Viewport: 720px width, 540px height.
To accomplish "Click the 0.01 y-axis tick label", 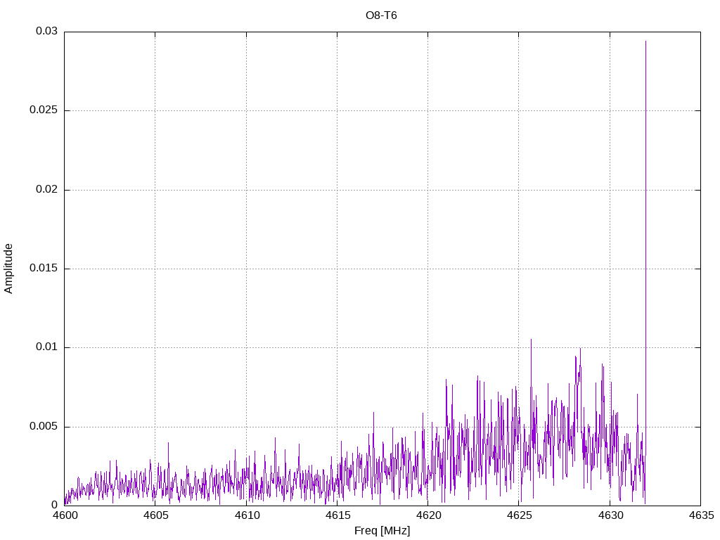I will tap(46, 347).
